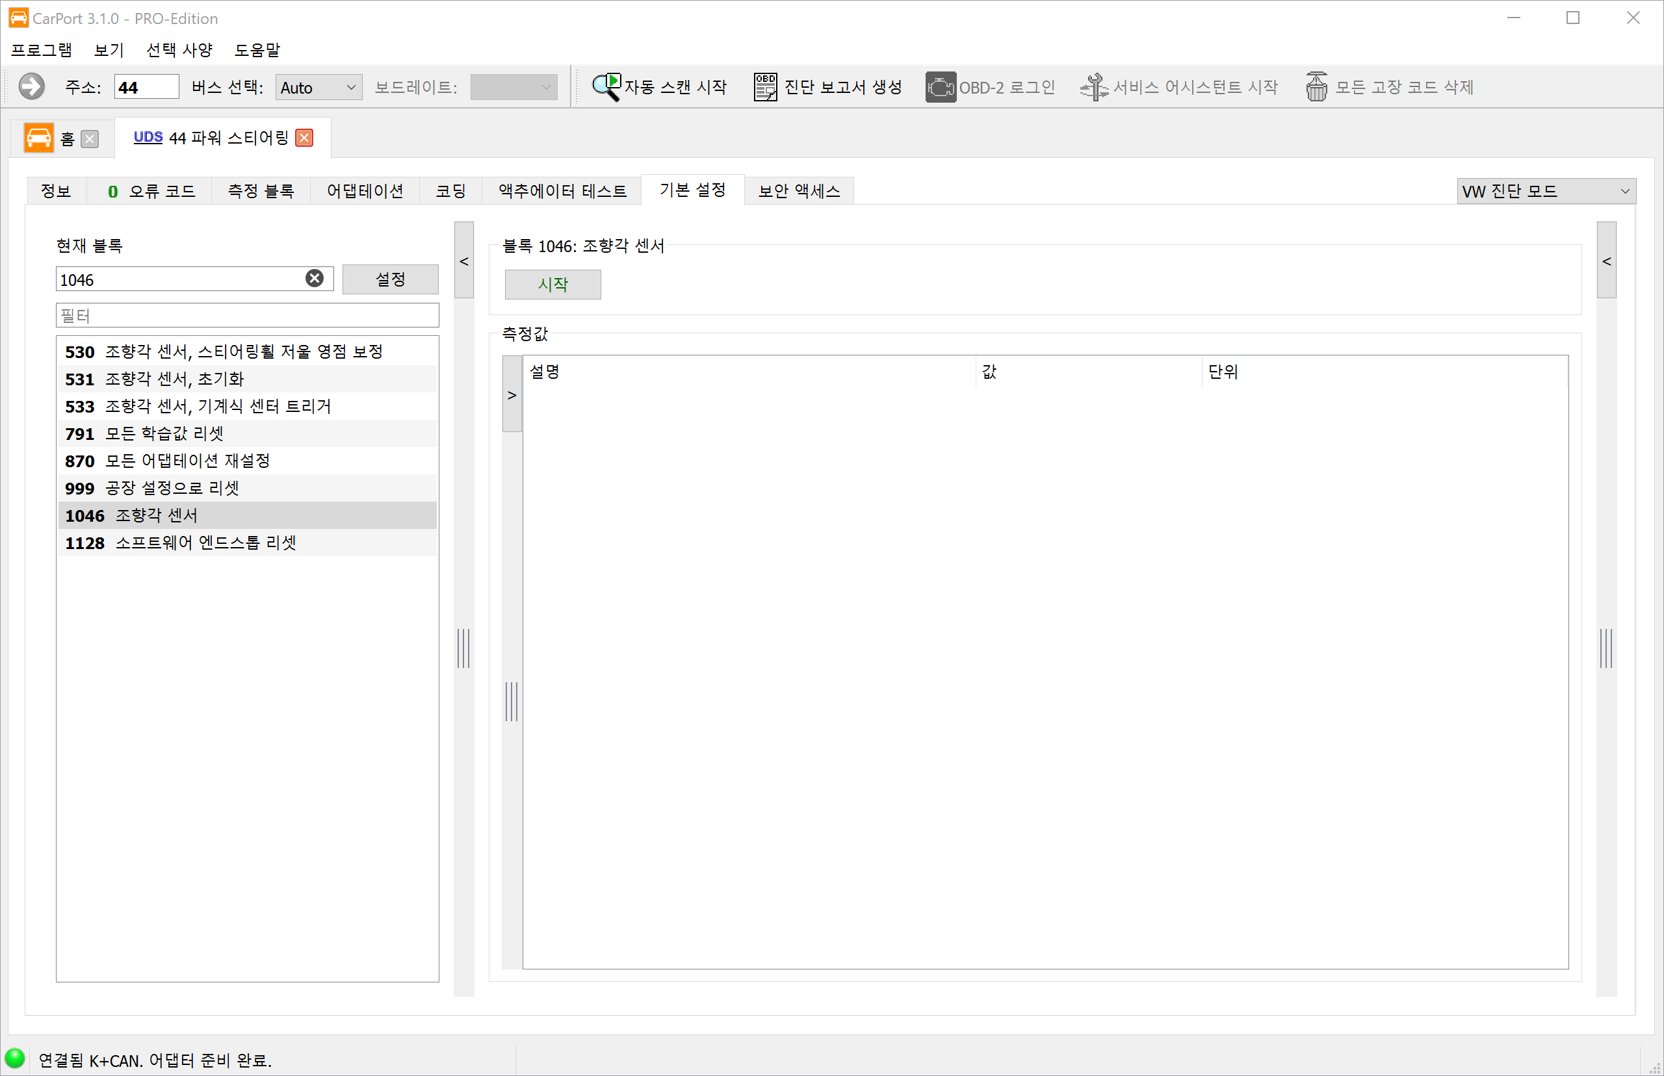Open OBD-2 login (OBD-2 로그인)
The image size is (1664, 1076).
tap(991, 87)
